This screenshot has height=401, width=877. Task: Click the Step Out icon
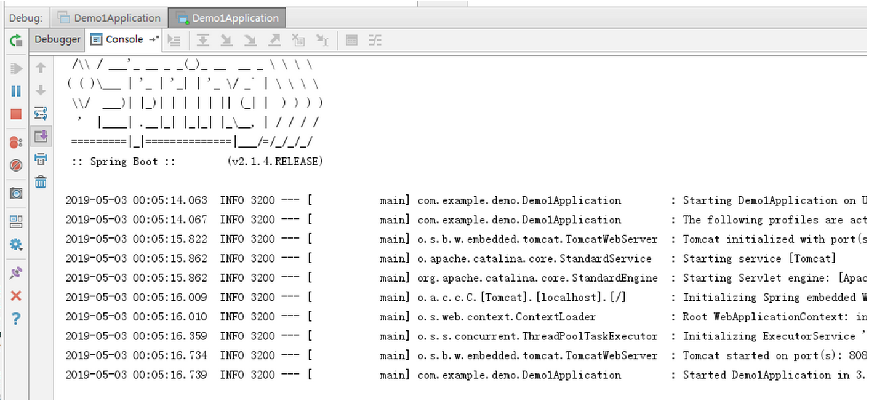pos(274,41)
